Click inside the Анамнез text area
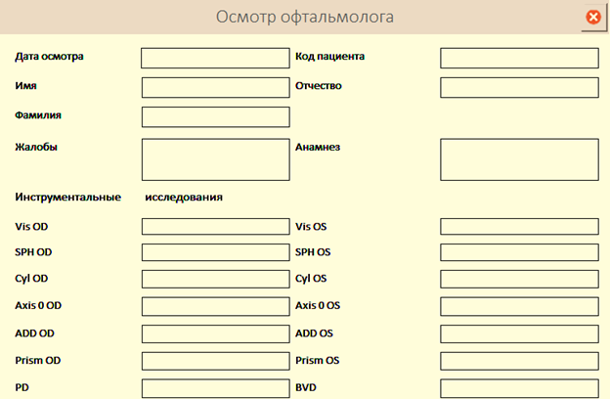 [519, 159]
